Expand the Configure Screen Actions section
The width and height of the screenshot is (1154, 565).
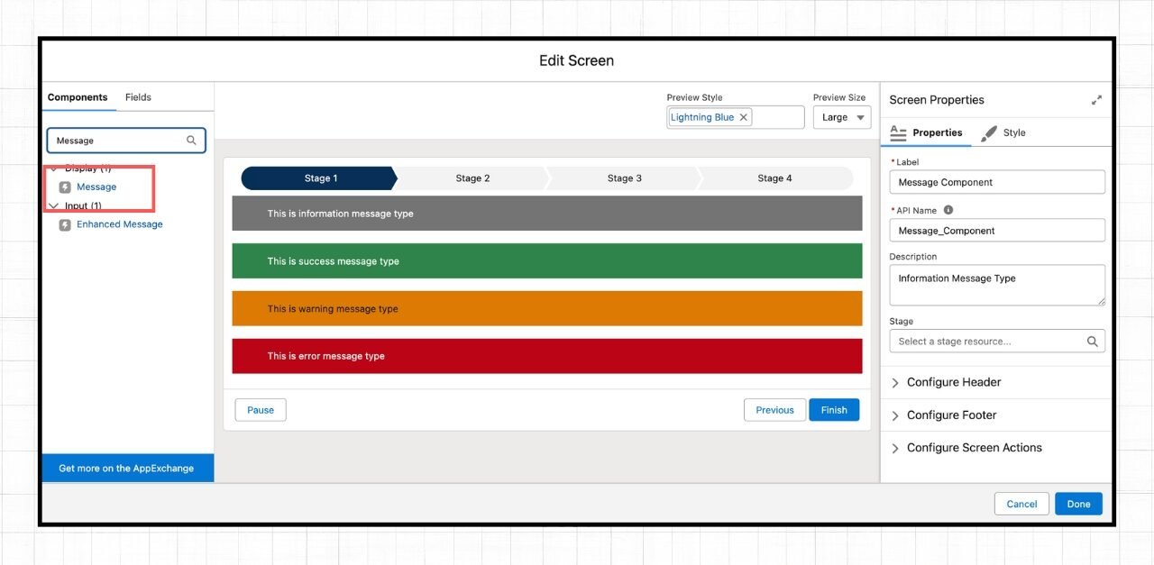[895, 448]
